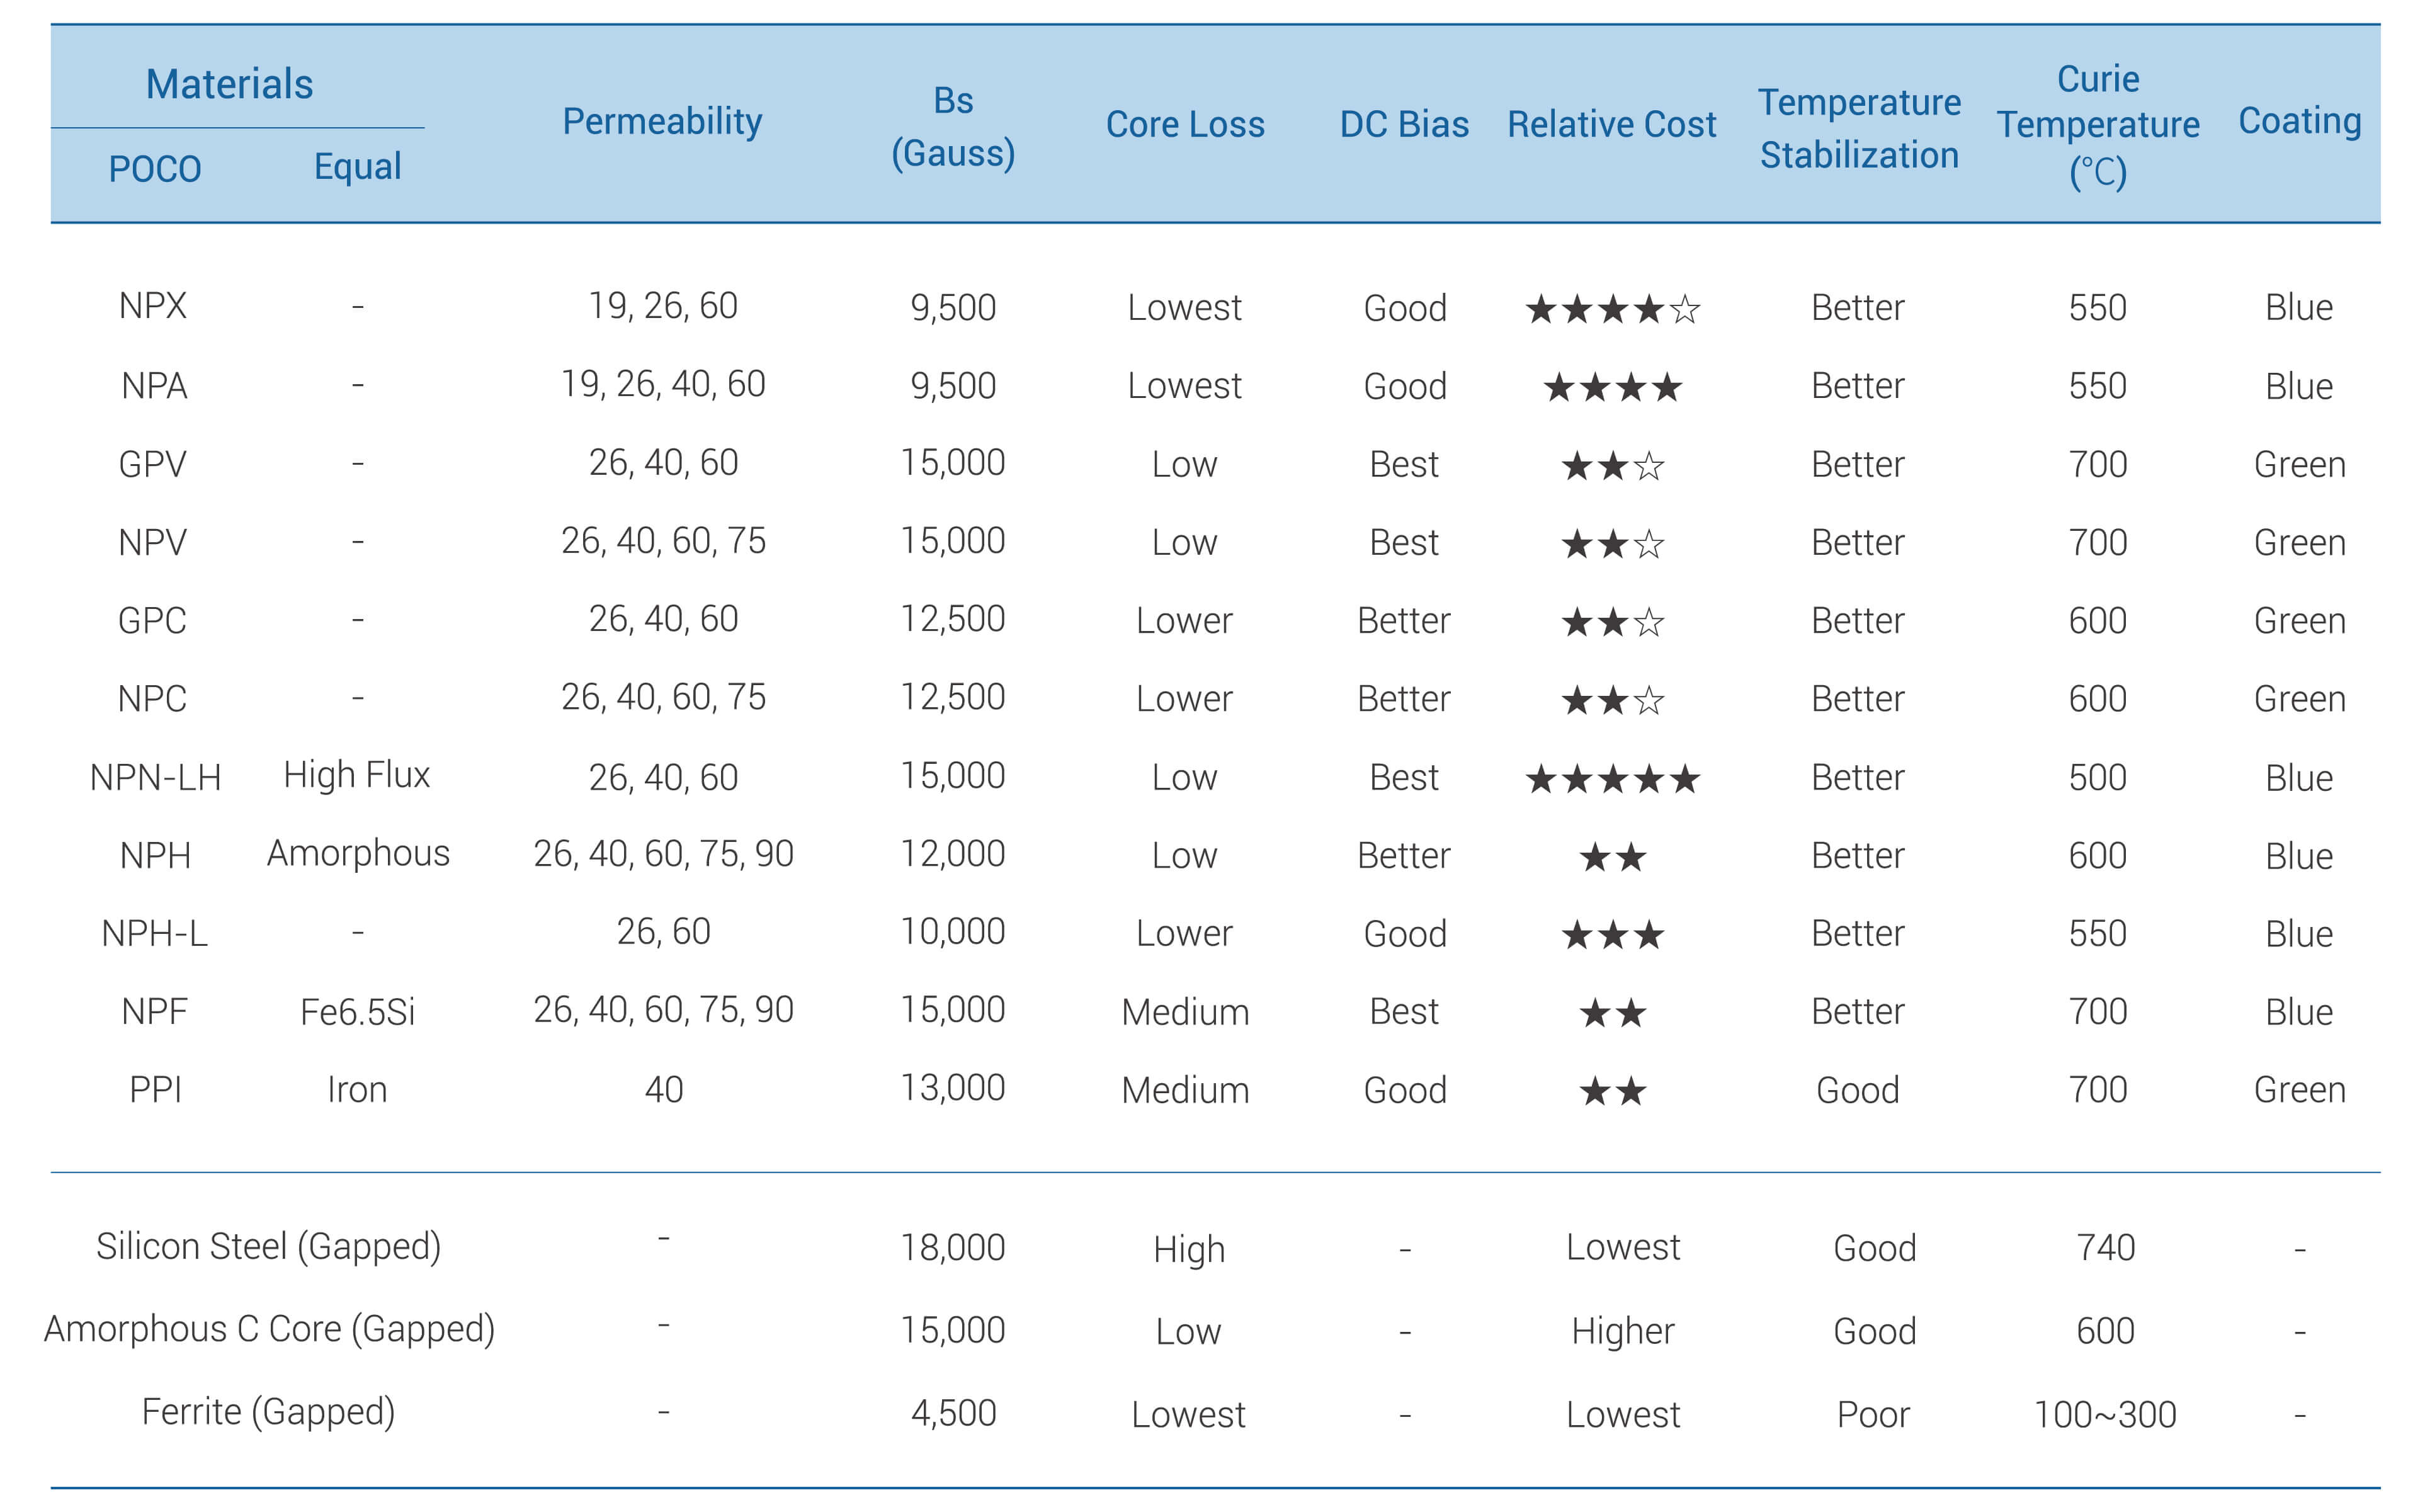Image resolution: width=2425 pixels, height=1512 pixels.
Task: Select the GPV relative cost stars
Action: pyautogui.click(x=1611, y=466)
